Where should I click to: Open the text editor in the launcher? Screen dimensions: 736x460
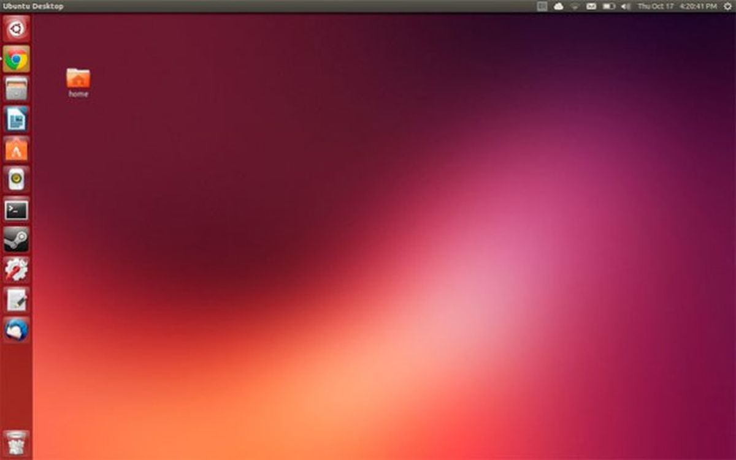point(15,300)
